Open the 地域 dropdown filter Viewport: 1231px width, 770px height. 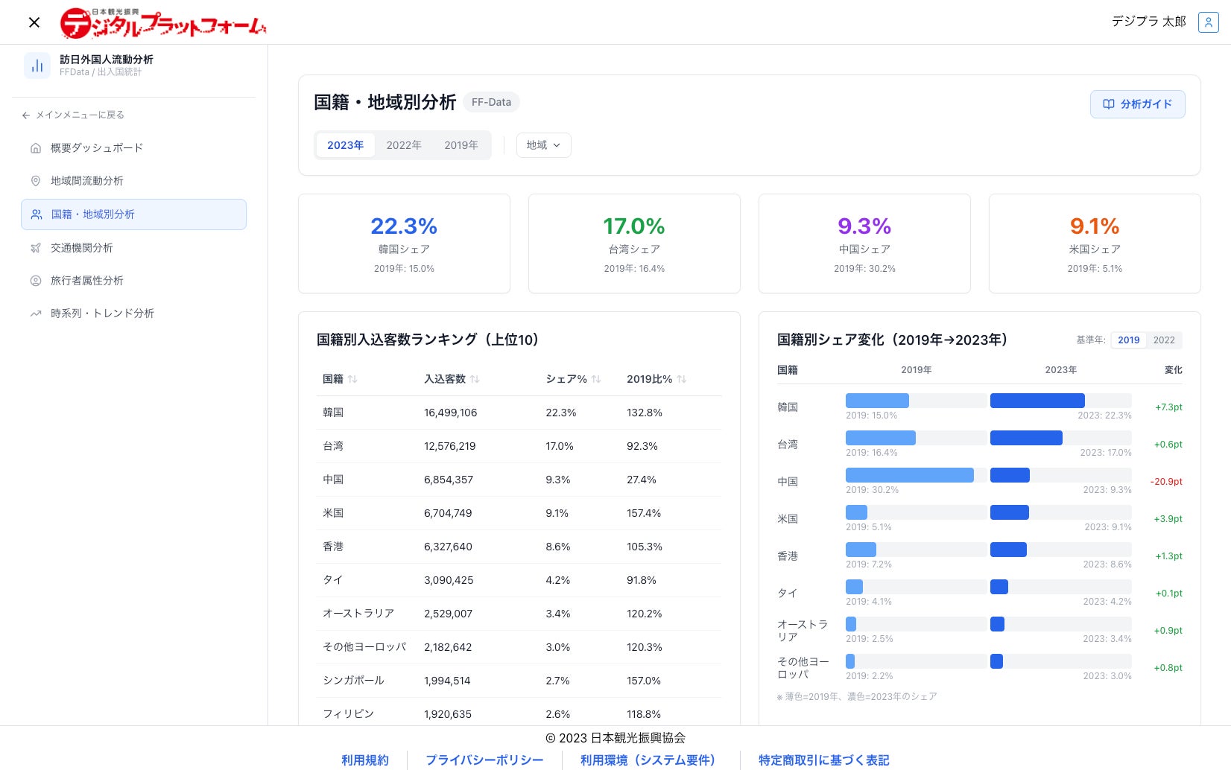tap(543, 145)
